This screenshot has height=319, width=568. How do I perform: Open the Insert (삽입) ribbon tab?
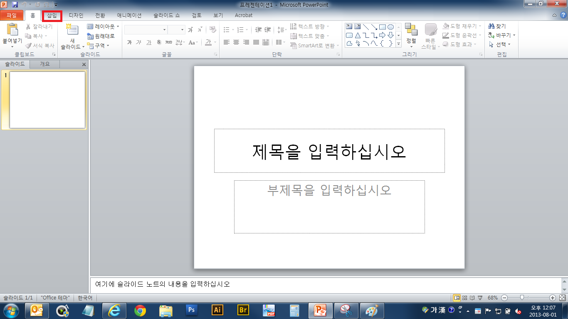pos(52,15)
